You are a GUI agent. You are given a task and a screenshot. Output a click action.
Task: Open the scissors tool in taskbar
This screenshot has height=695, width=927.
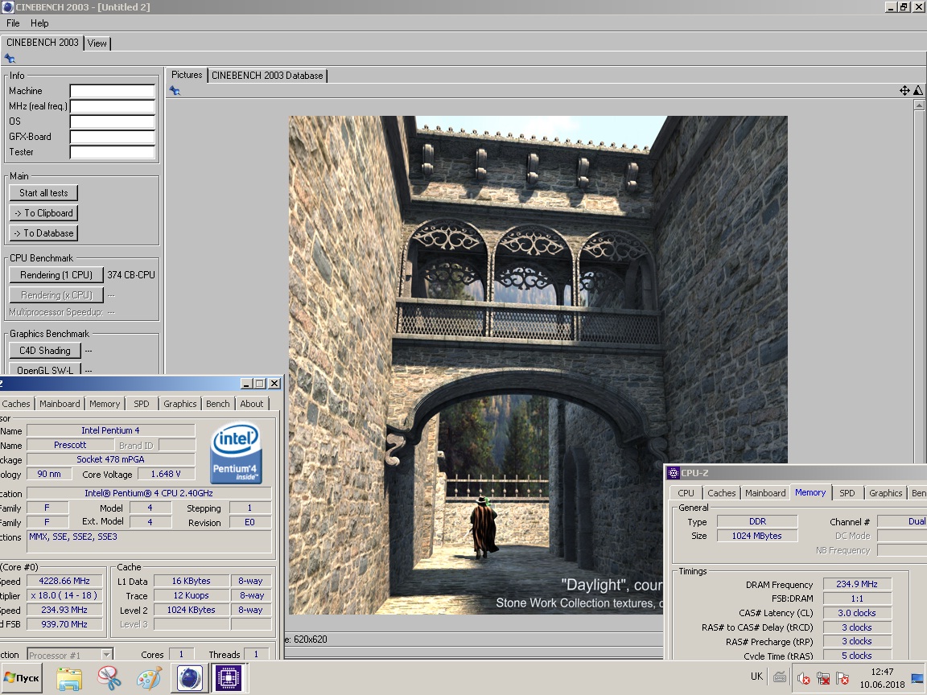pyautogui.click(x=109, y=678)
